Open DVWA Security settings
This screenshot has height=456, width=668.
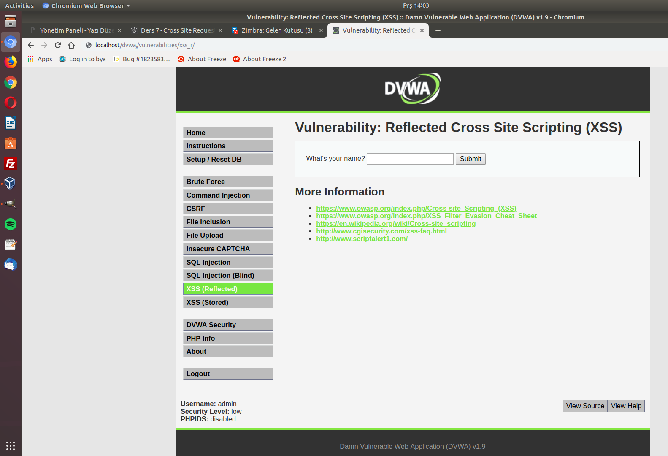pyautogui.click(x=228, y=325)
